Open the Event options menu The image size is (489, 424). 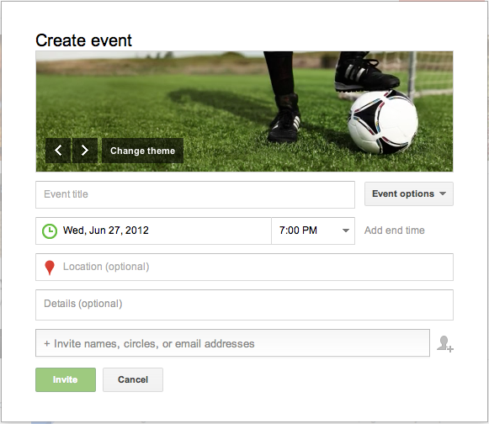click(x=409, y=194)
